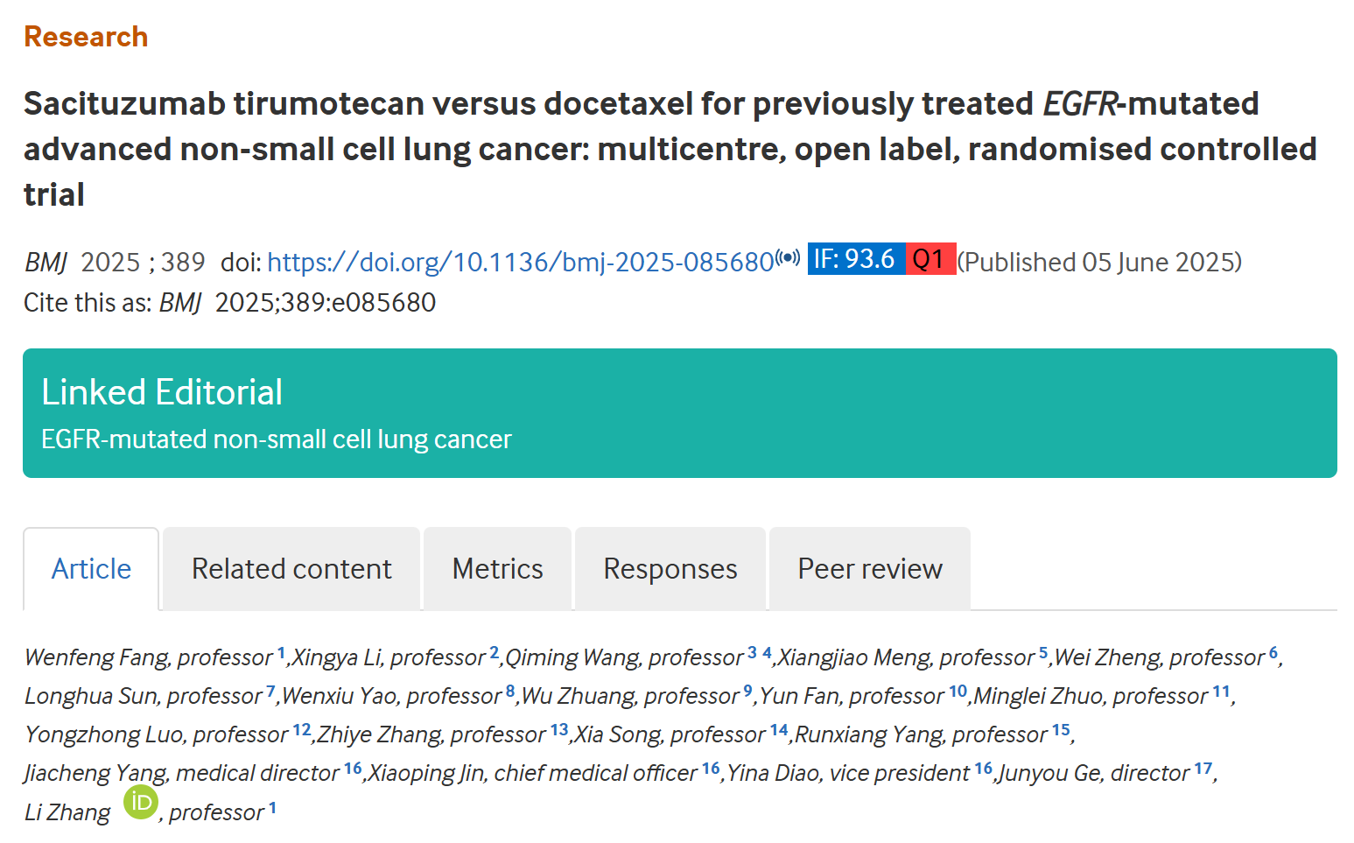
Task: Click affiliation superscript 15 after Runxiang Yang
Action: click(x=1061, y=729)
